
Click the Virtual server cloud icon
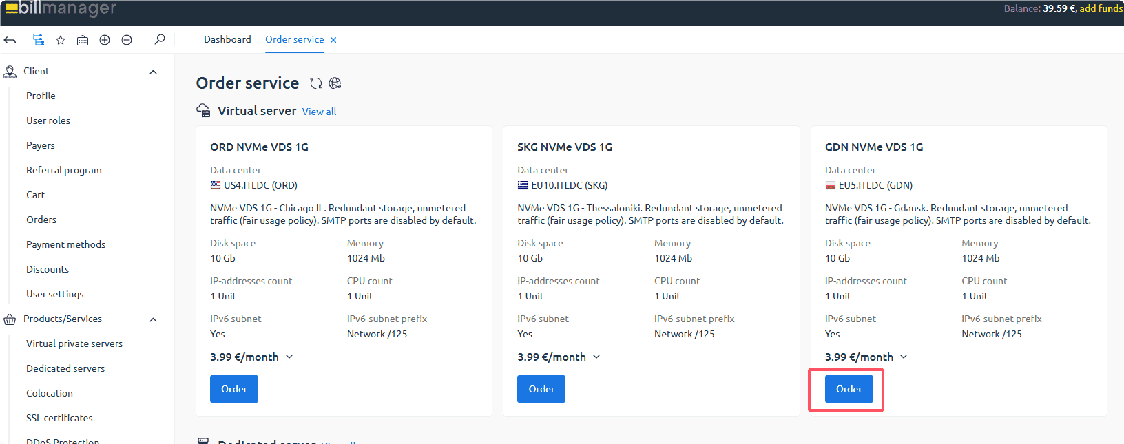click(x=203, y=110)
